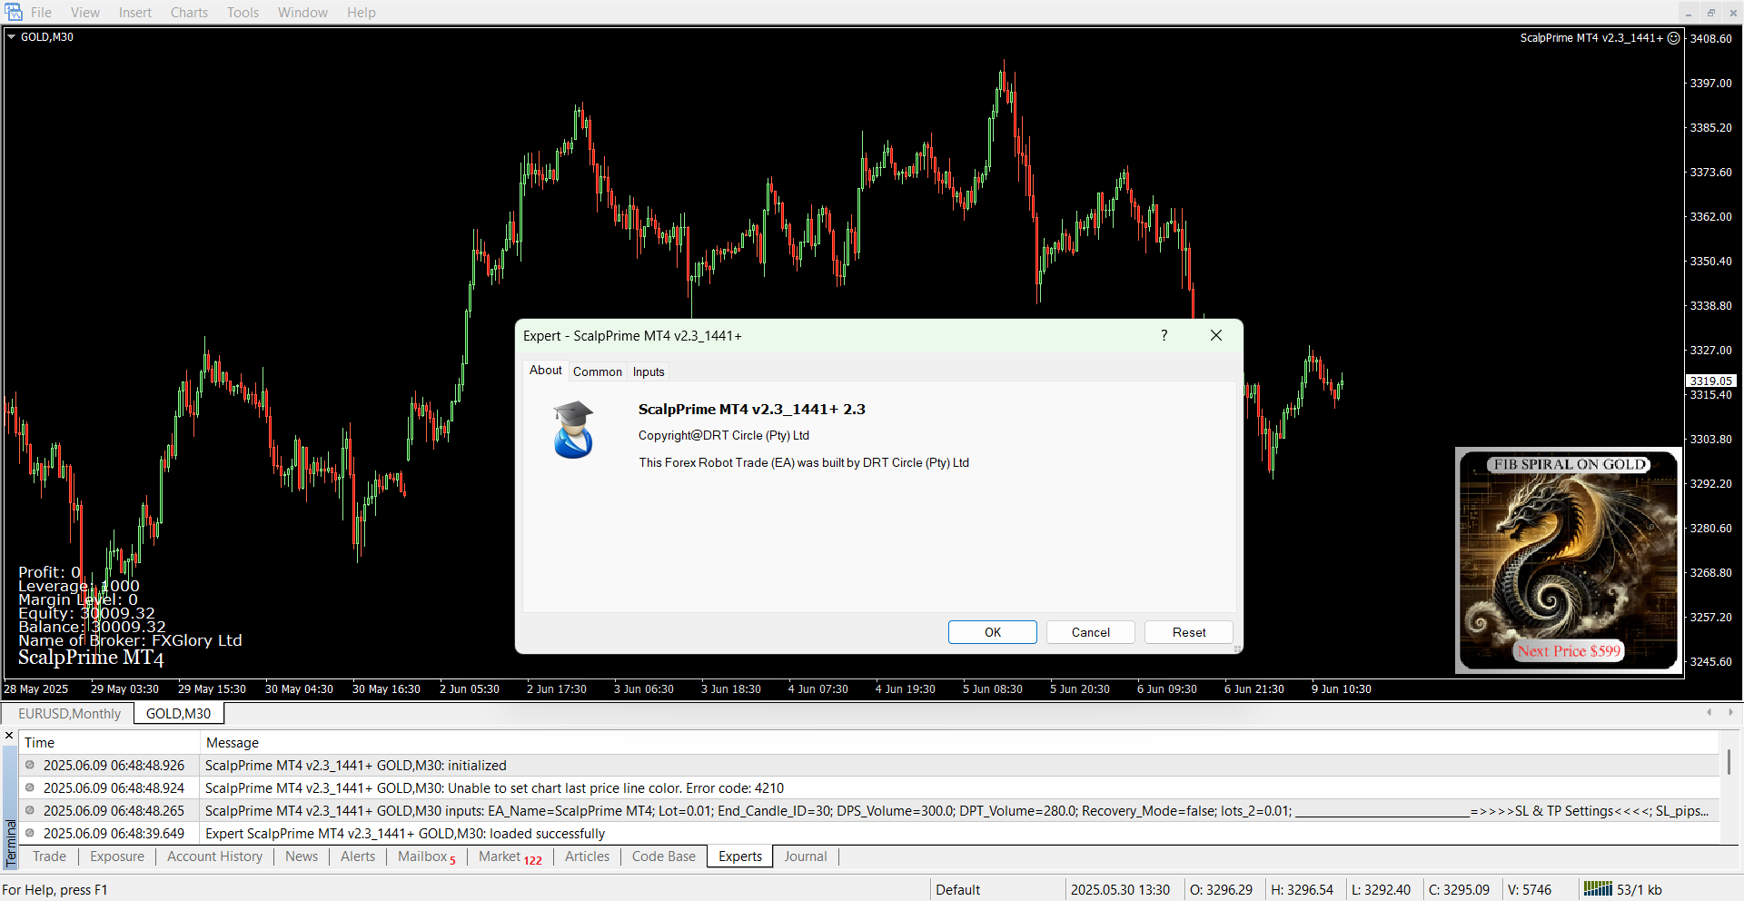Click the question mark help icon in Expert dialog
Viewport: 1744px width, 901px height.
pos(1164,335)
